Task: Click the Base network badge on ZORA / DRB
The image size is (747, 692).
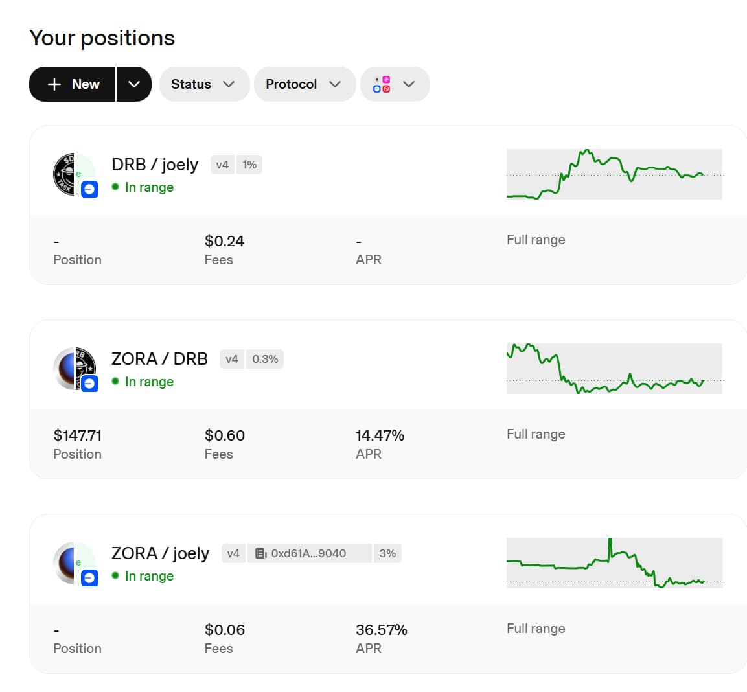Action: click(89, 384)
